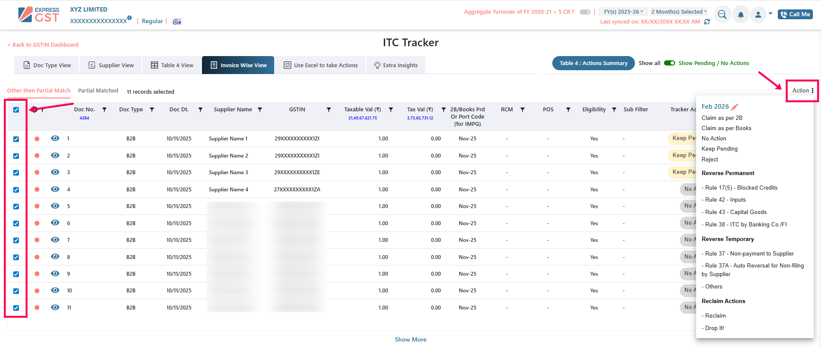Click the filter icon next to Eligibility
821x348 pixels.
(x=614, y=110)
